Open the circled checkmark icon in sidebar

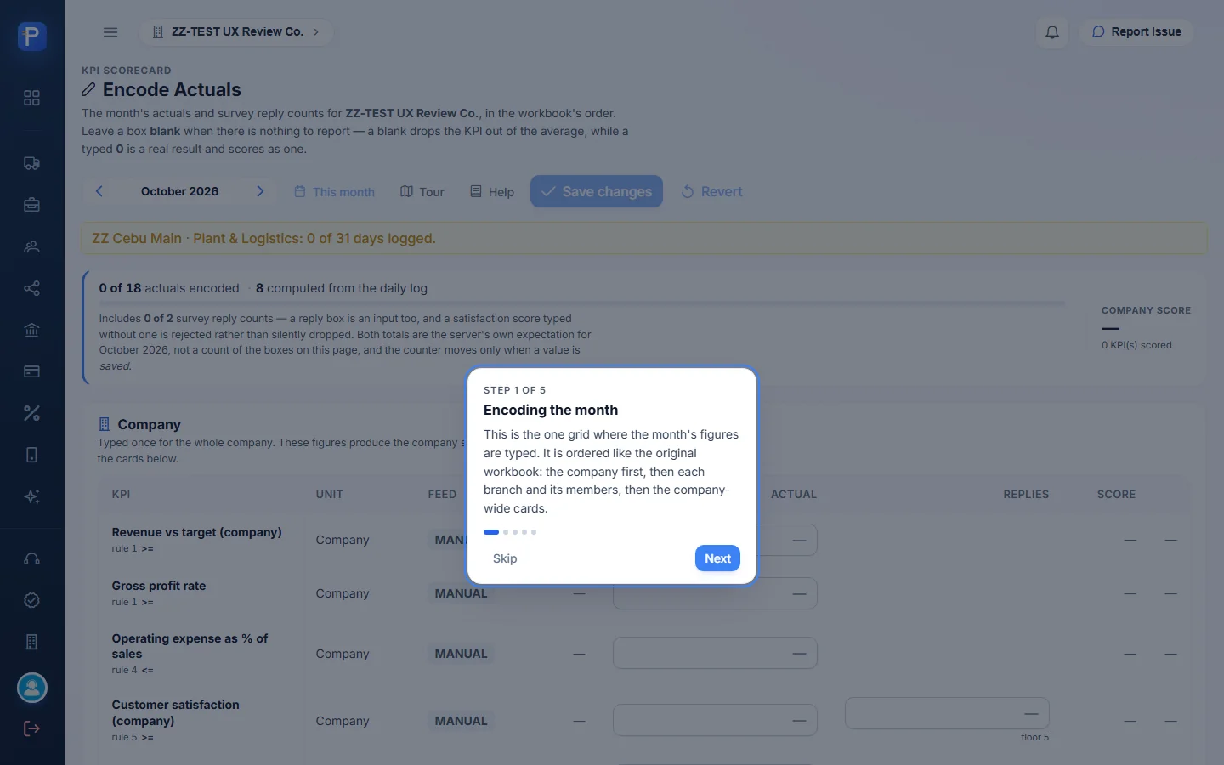click(31, 600)
